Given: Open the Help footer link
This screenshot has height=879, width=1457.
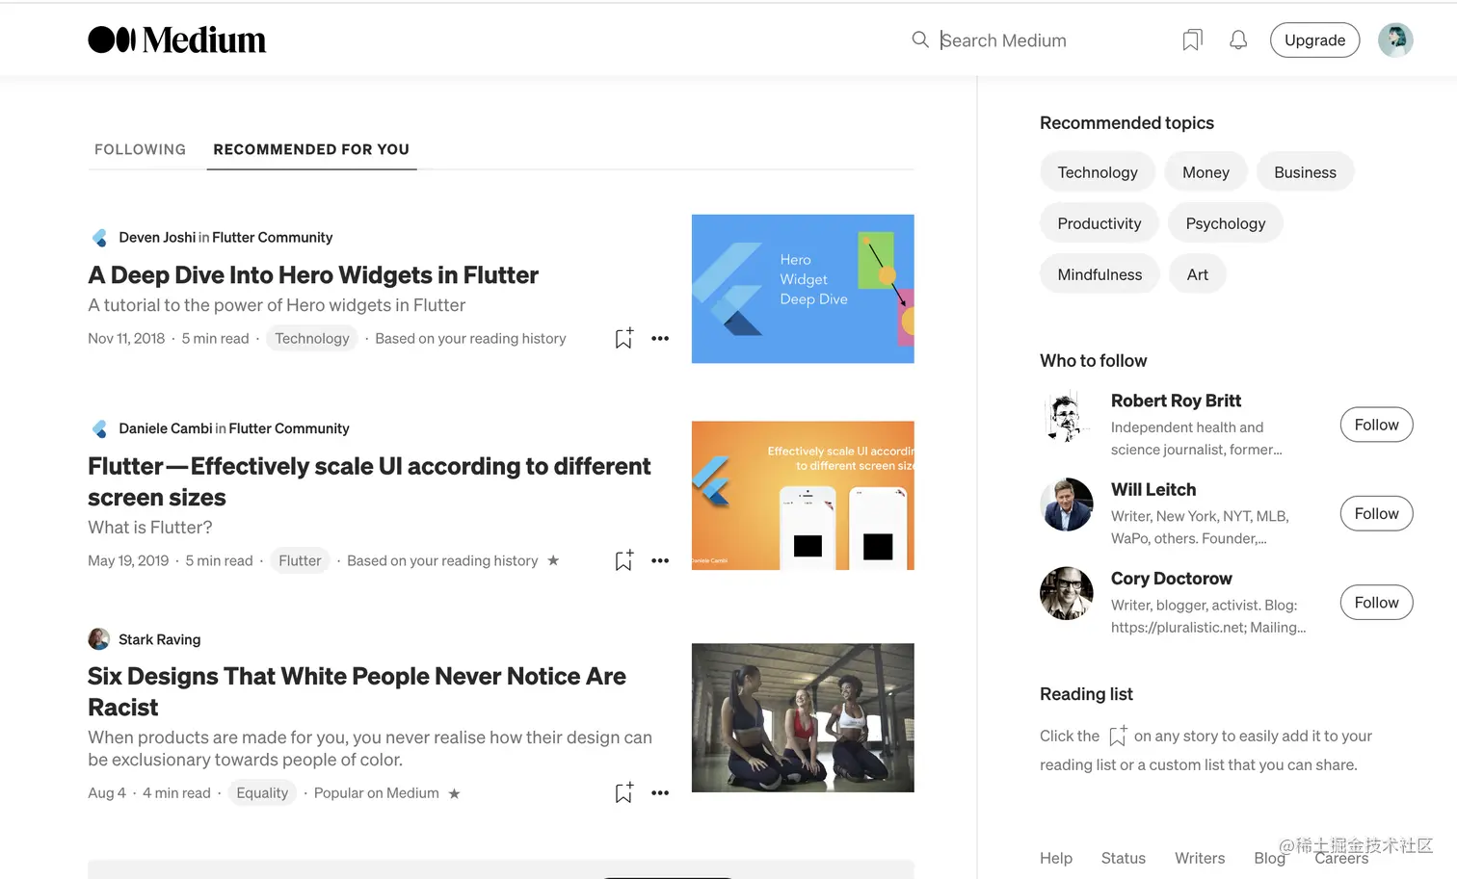Looking at the screenshot, I should [x=1056, y=858].
